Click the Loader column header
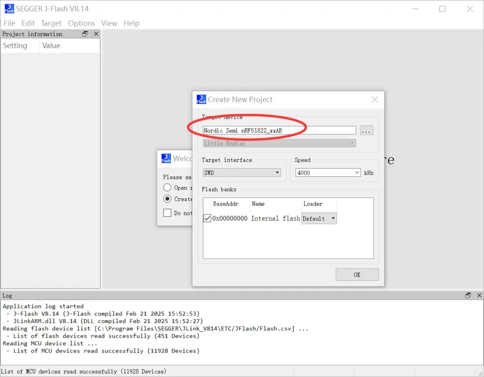The height and width of the screenshot is (377, 484). click(x=319, y=204)
